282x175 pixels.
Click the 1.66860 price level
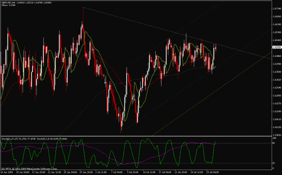(x=277, y=17)
